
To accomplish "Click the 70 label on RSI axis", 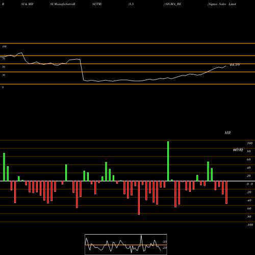I will (x=4, y=59).
